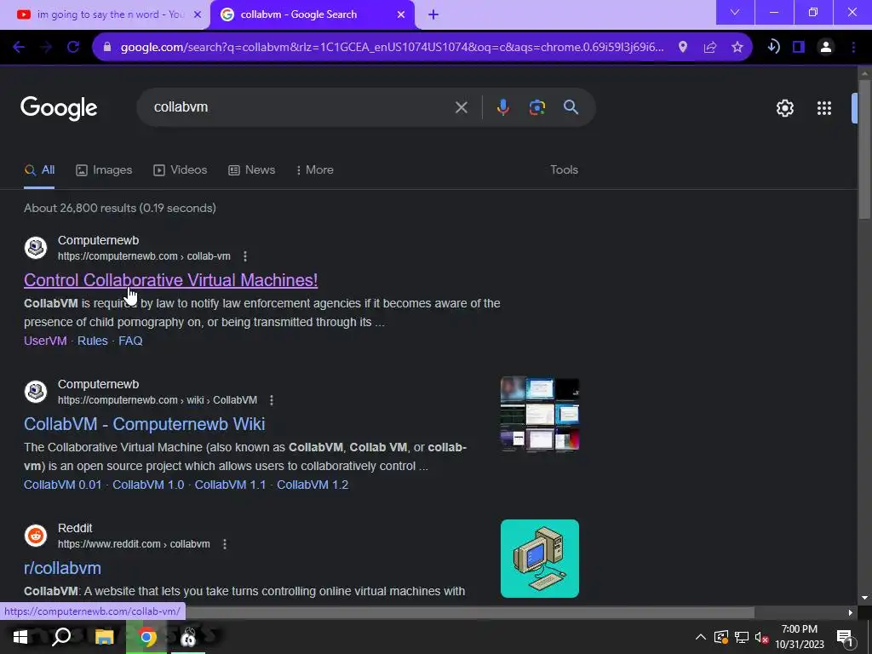
Task: Click the Reddit computer illustration thumbnail
Action: click(539, 559)
